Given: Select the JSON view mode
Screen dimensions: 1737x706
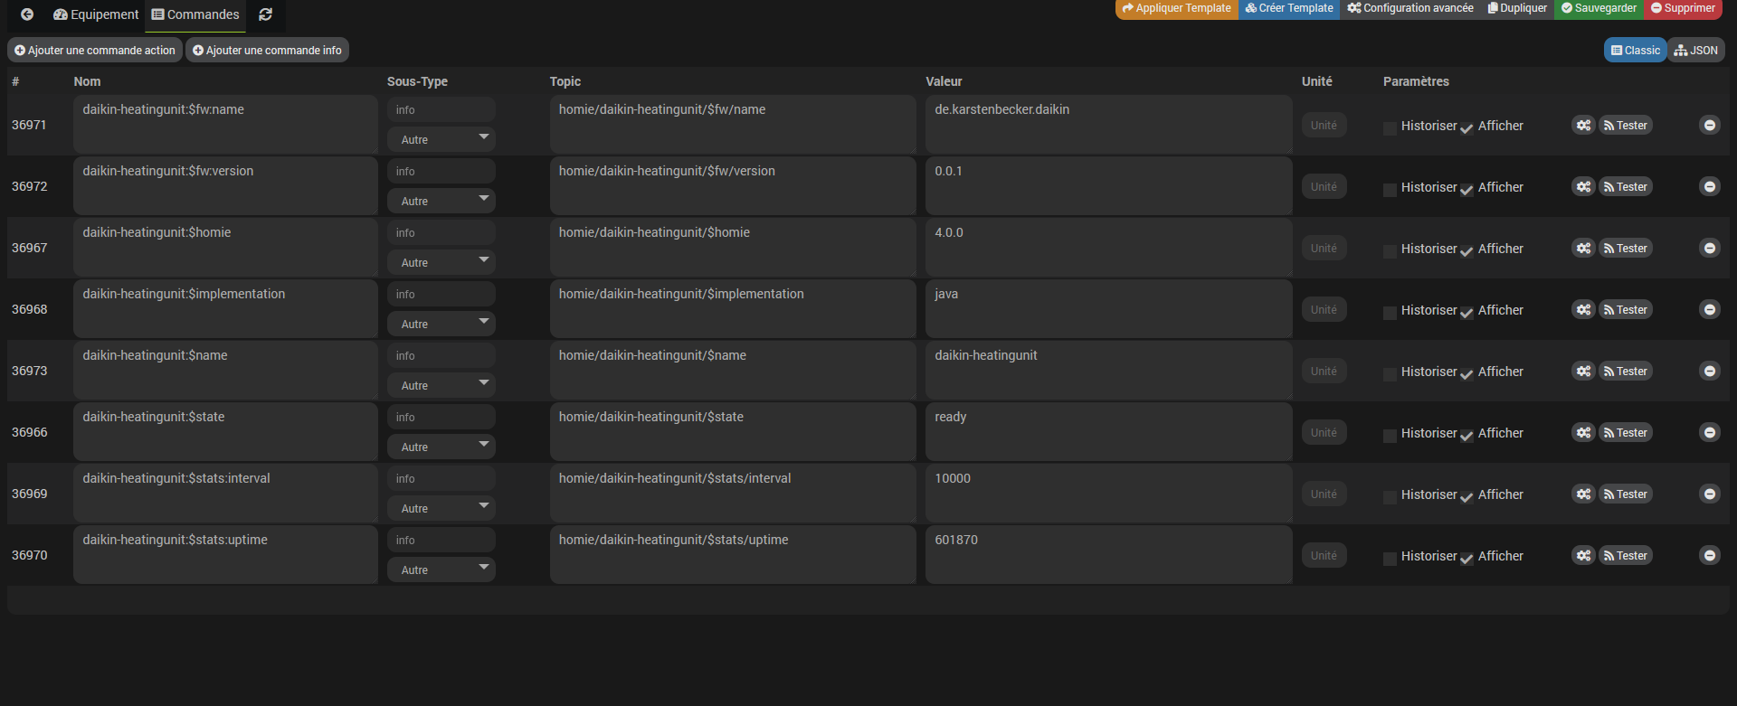Looking at the screenshot, I should 1696,51.
